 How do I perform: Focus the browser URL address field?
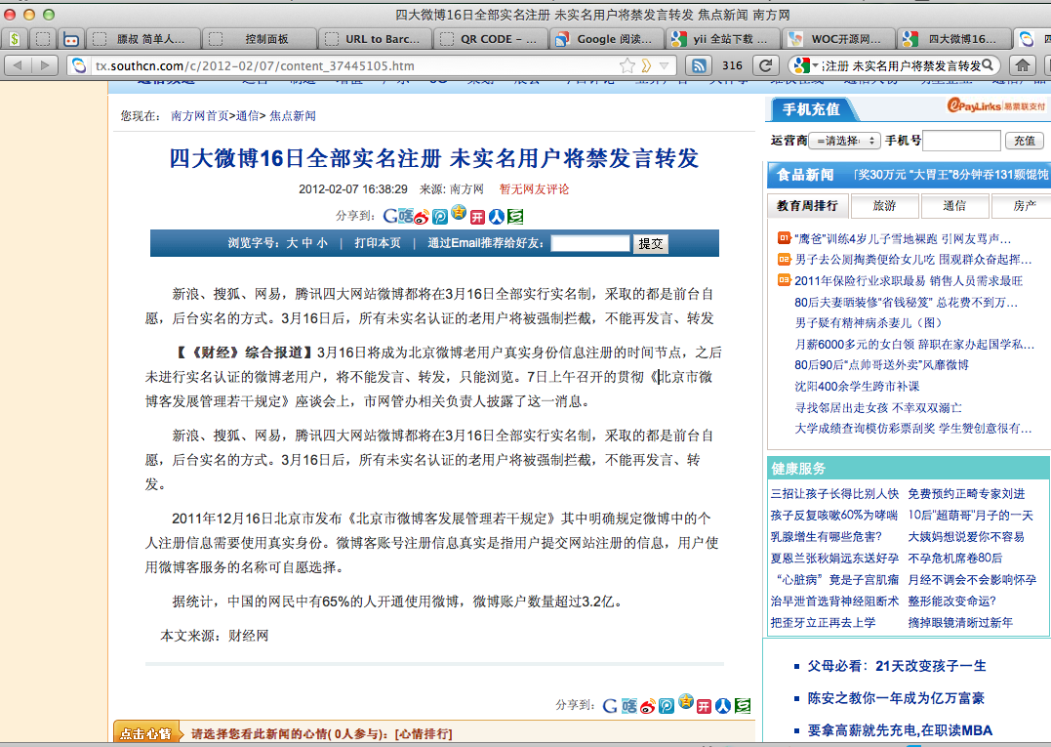352,65
